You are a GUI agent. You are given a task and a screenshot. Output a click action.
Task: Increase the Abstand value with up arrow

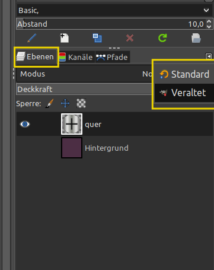tap(209, 22)
